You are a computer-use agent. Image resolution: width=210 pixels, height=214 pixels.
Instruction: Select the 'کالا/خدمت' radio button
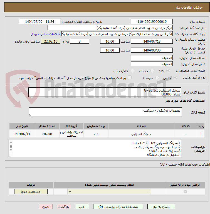coord(132,71)
